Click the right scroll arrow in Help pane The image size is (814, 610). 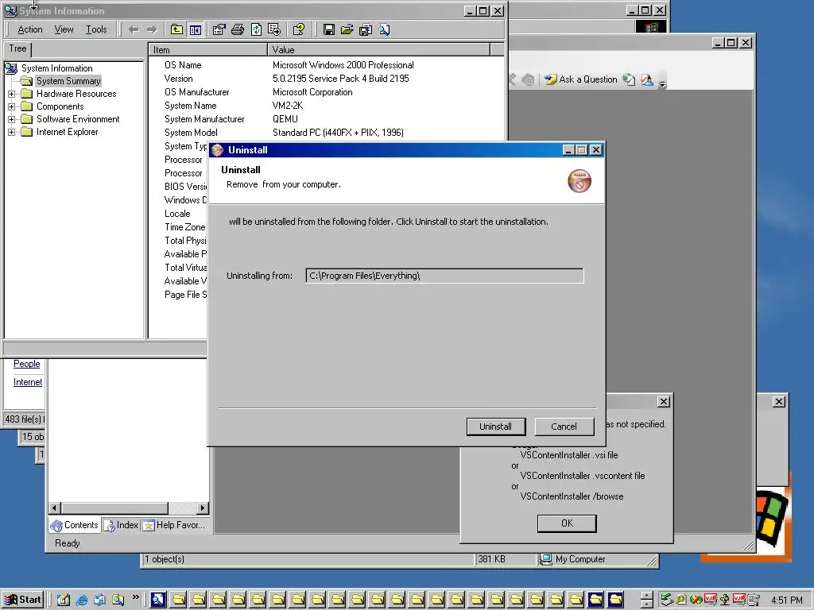coord(203,508)
